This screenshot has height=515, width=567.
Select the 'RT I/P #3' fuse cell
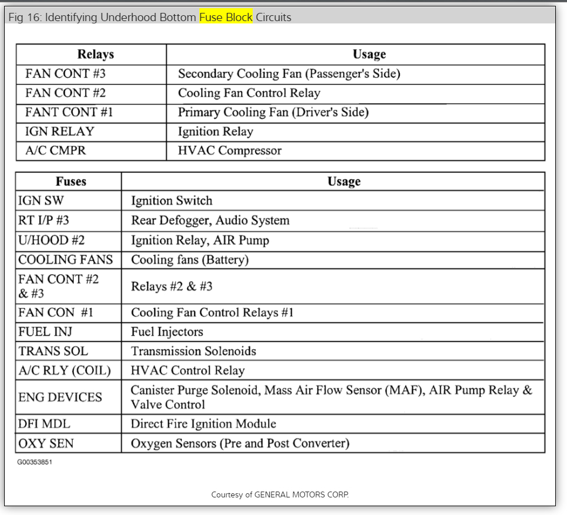pyautogui.click(x=69, y=221)
